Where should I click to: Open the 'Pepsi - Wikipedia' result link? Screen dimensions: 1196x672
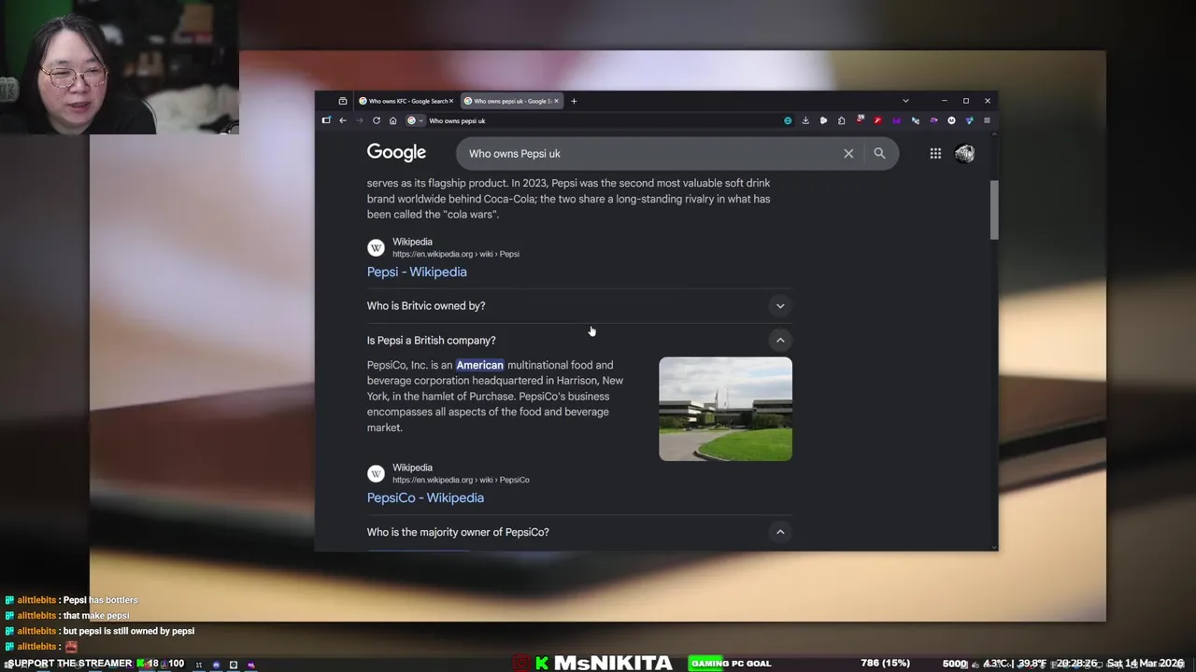[x=417, y=272]
